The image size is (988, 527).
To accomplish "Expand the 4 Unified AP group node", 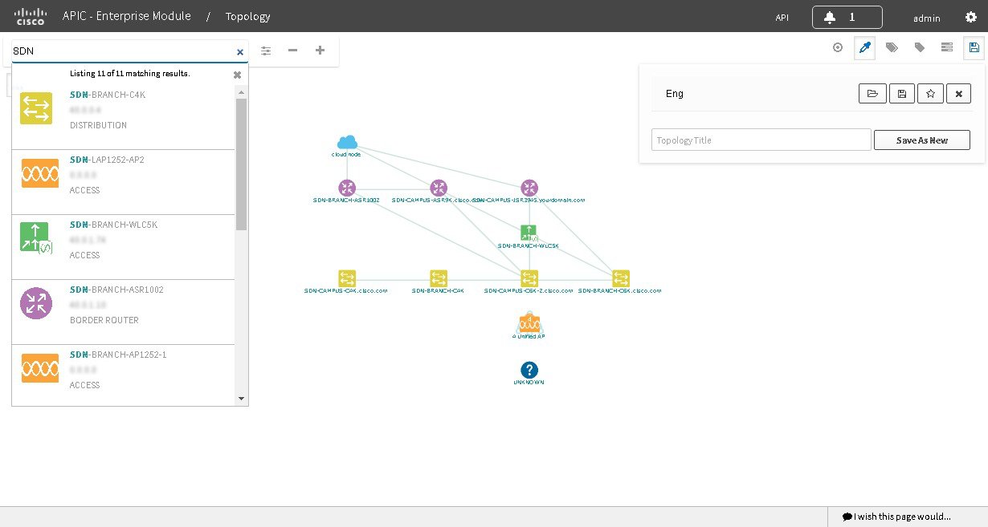I will point(529,323).
